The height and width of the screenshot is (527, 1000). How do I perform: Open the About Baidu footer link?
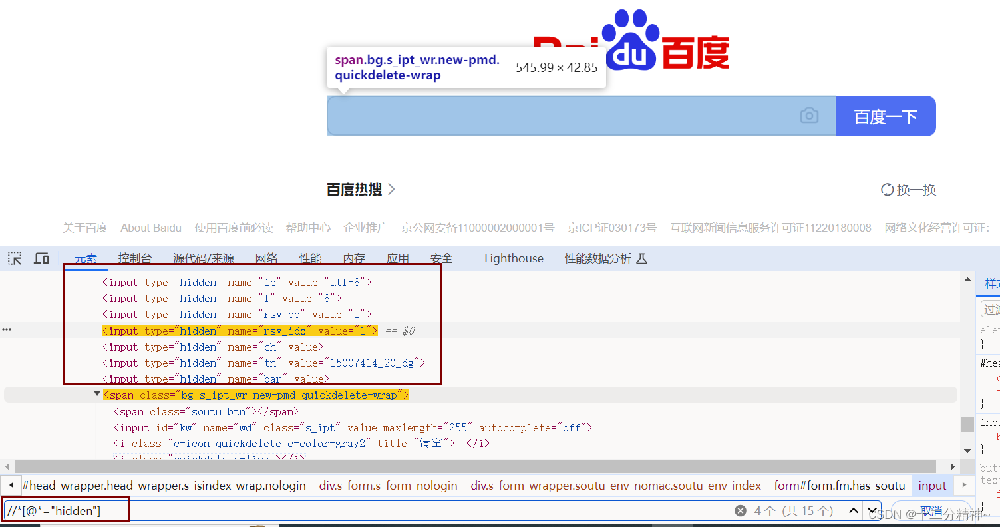pyautogui.click(x=151, y=228)
